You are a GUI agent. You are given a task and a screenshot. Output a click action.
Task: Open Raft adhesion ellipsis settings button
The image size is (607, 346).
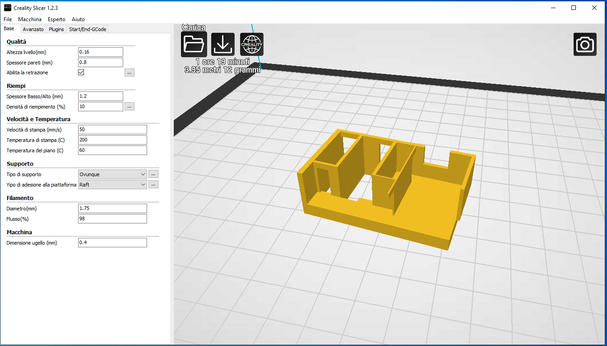point(153,185)
